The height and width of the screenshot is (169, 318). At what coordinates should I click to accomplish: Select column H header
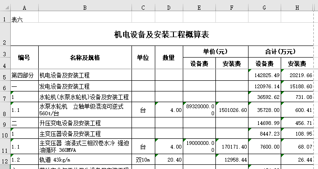297,8
